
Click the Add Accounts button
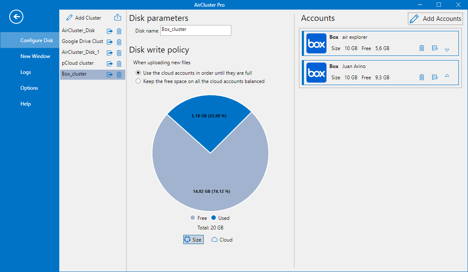(x=435, y=18)
